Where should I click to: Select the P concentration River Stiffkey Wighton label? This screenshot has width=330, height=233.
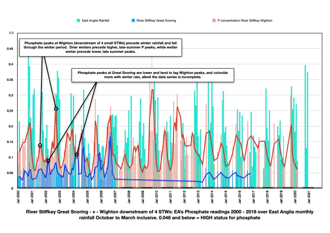tap(245, 20)
